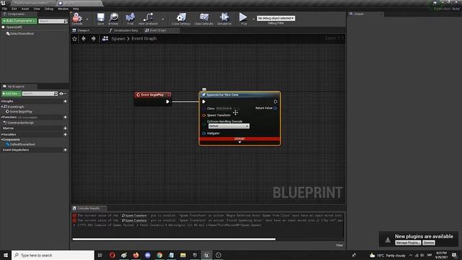Collapse the Functions section in My Blueprint

coord(1,117)
